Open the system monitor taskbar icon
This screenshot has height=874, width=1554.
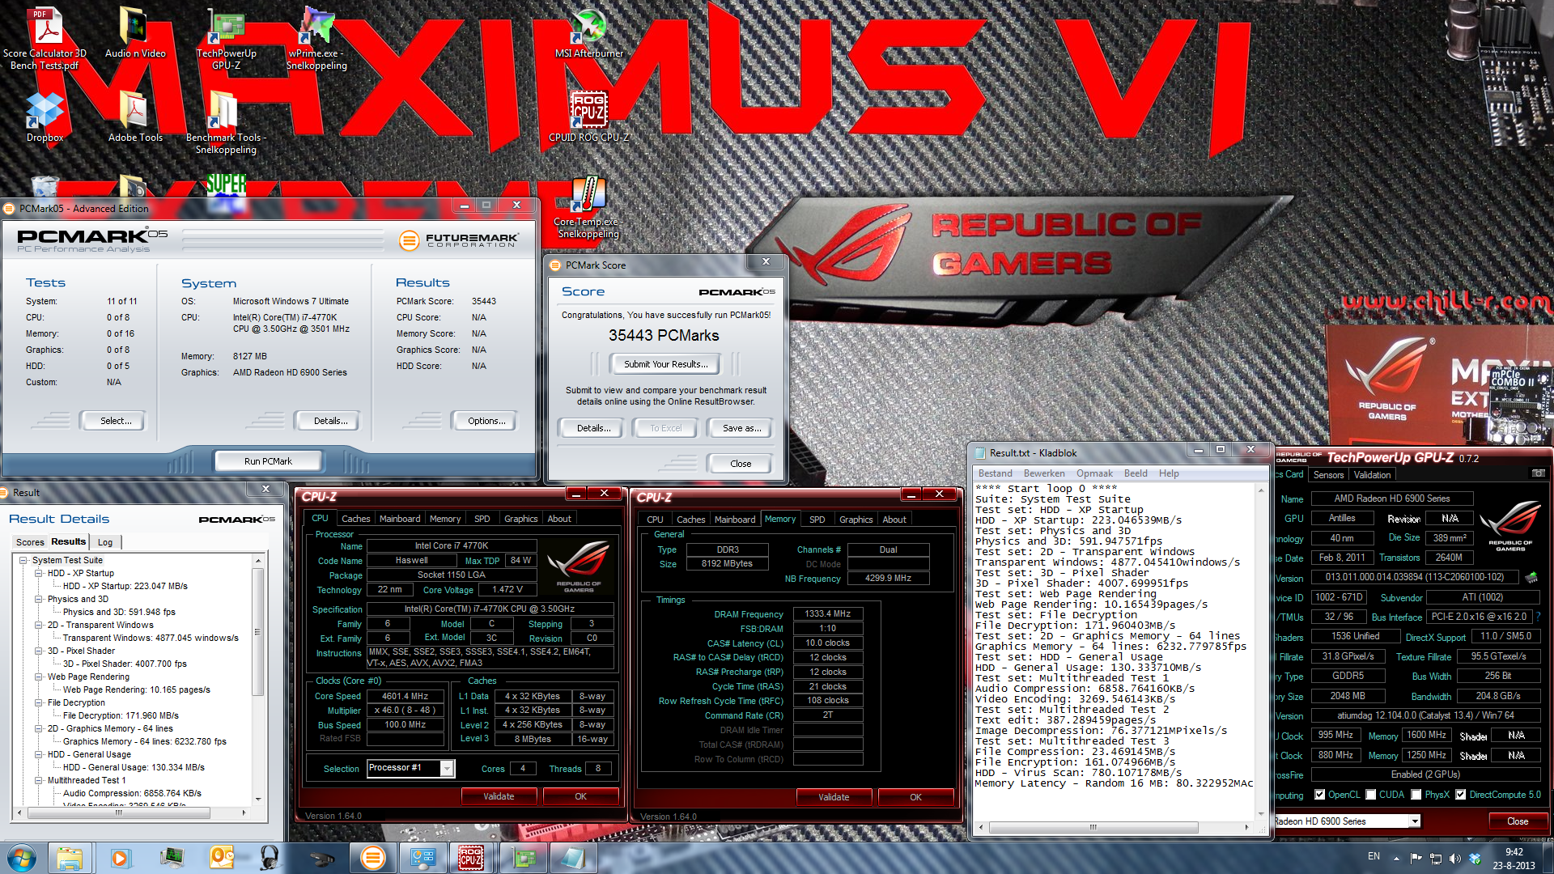171,858
